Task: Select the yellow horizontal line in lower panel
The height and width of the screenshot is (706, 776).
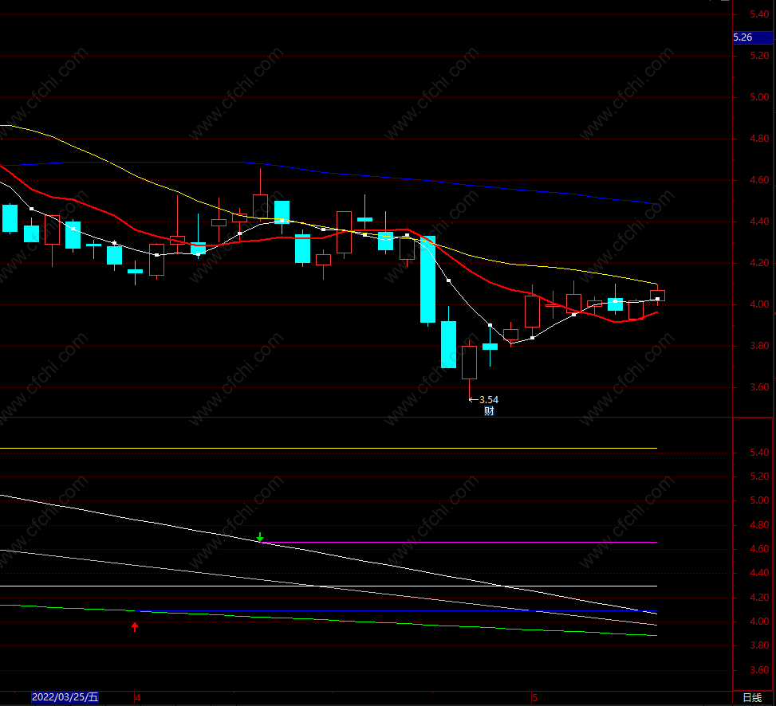Action: (x=329, y=449)
